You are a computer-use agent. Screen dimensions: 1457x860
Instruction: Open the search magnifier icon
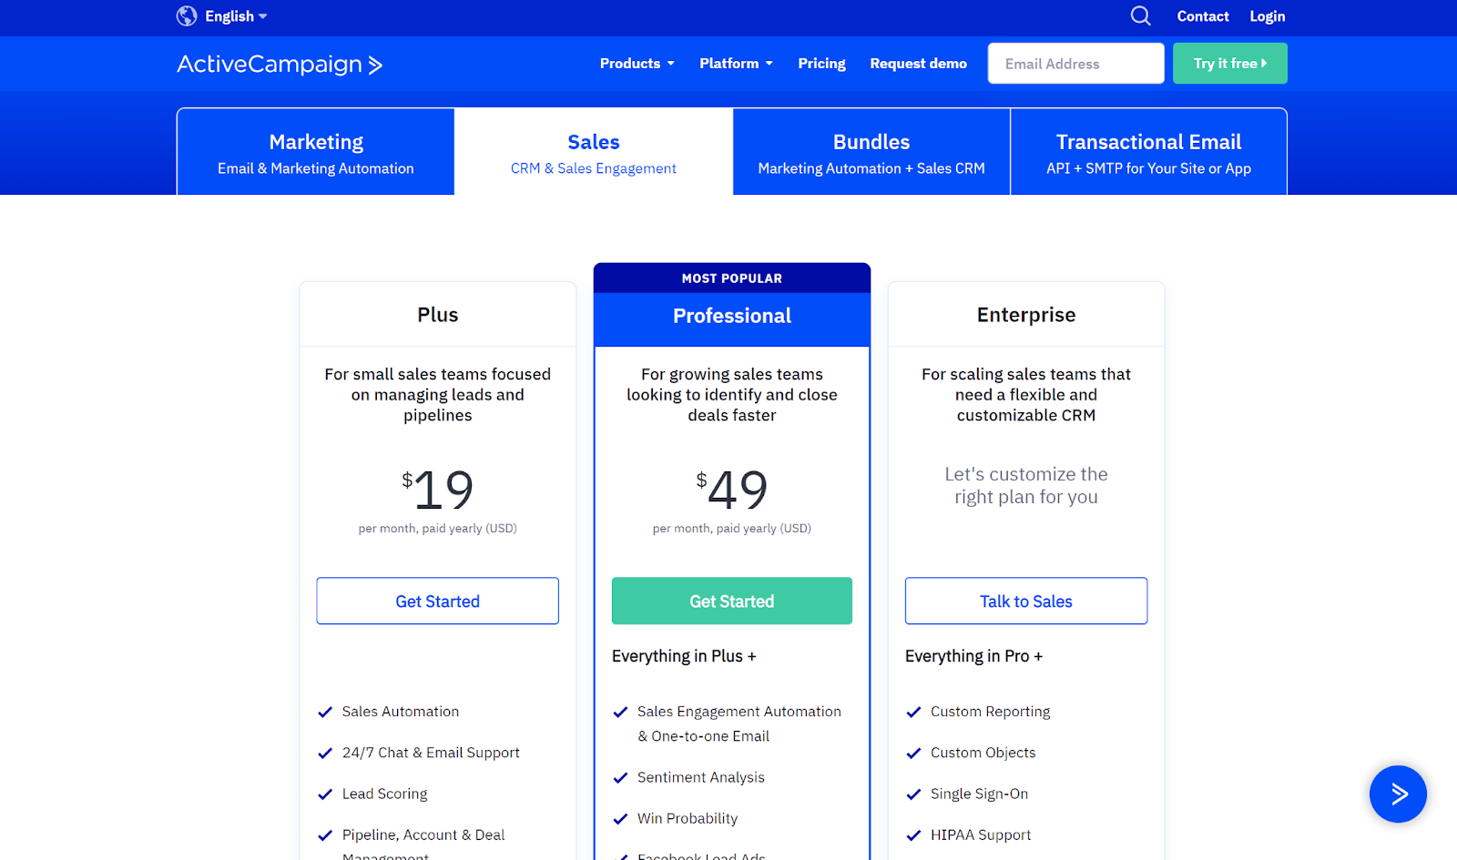[1141, 16]
